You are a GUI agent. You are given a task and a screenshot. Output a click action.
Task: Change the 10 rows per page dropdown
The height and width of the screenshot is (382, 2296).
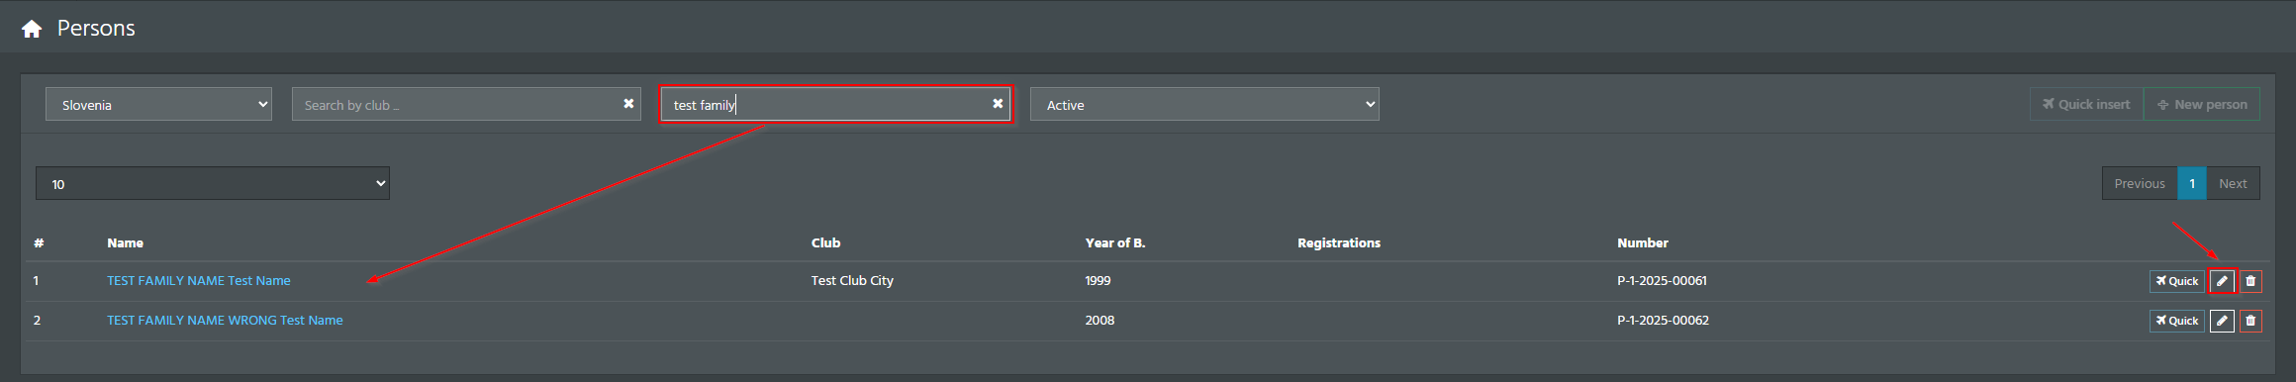click(213, 183)
